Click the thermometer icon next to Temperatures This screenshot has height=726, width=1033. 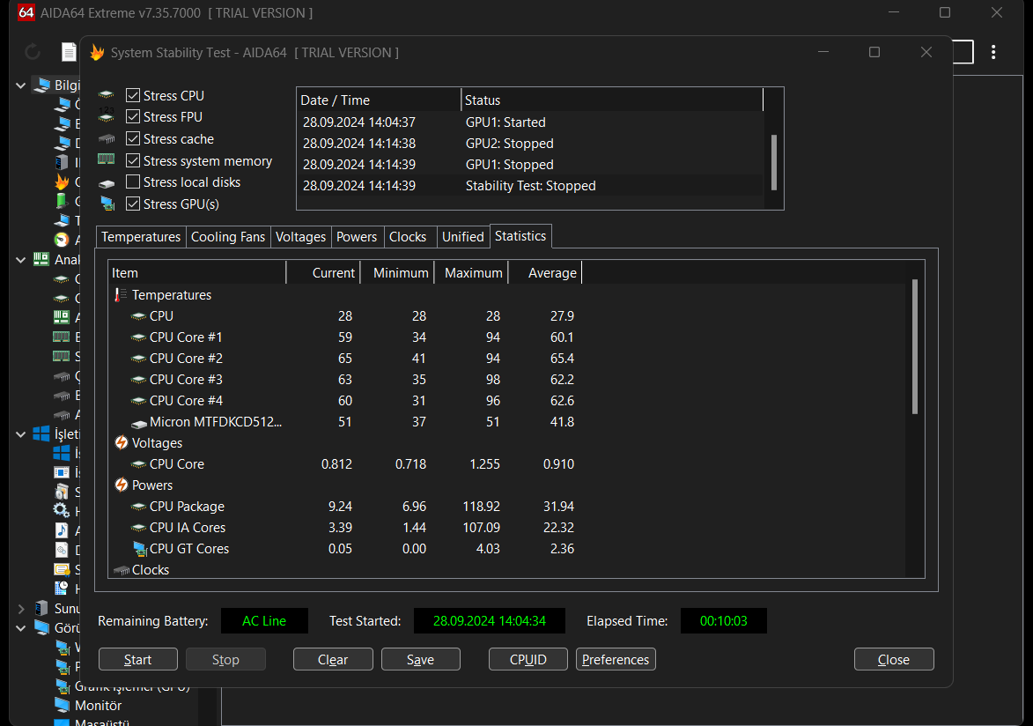coord(121,295)
